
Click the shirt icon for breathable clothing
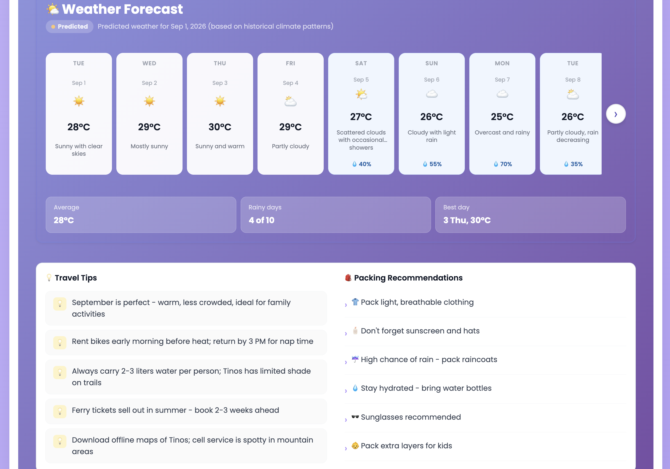[x=355, y=302]
